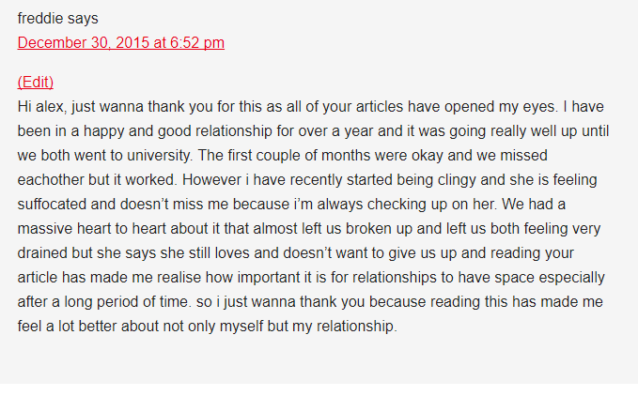
Task: Click the commenter name "freddie"
Action: [x=39, y=18]
